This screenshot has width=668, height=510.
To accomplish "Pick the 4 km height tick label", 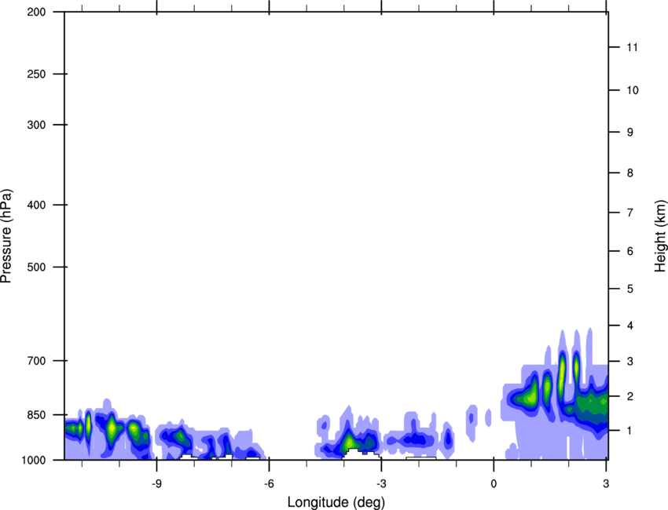I will click(630, 326).
